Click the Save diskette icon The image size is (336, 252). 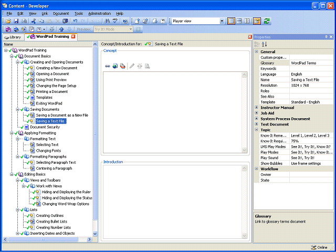(x=16, y=21)
